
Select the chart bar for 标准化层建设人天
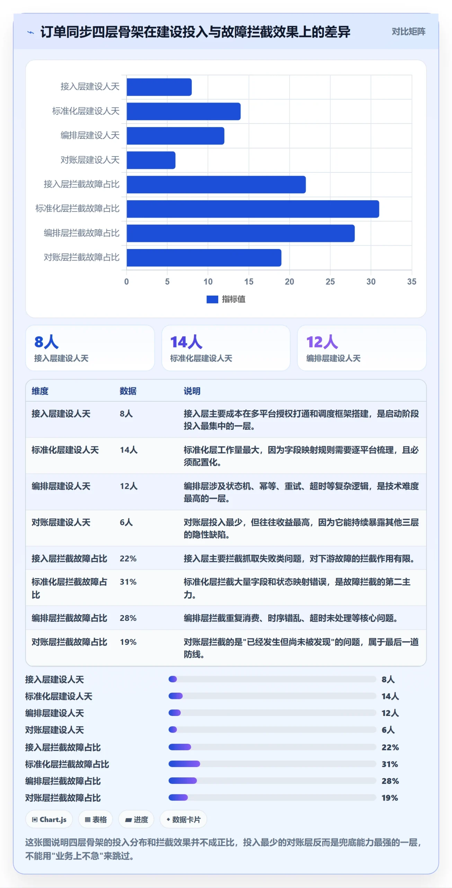click(x=184, y=111)
